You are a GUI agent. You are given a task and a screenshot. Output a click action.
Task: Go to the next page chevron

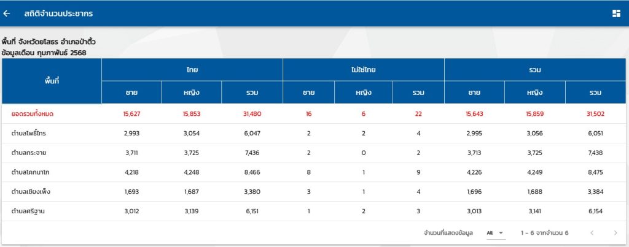(615, 233)
